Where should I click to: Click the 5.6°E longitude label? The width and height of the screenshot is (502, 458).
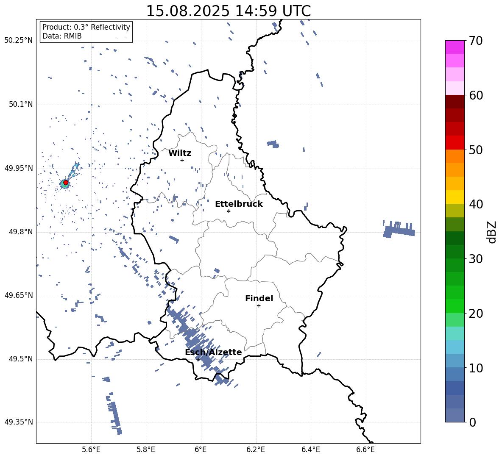(91, 450)
